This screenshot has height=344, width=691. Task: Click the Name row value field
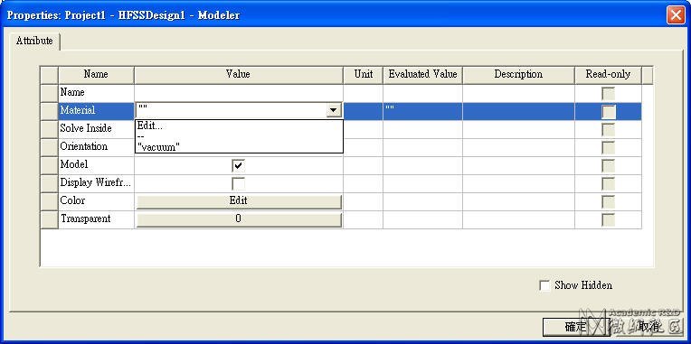tap(239, 93)
